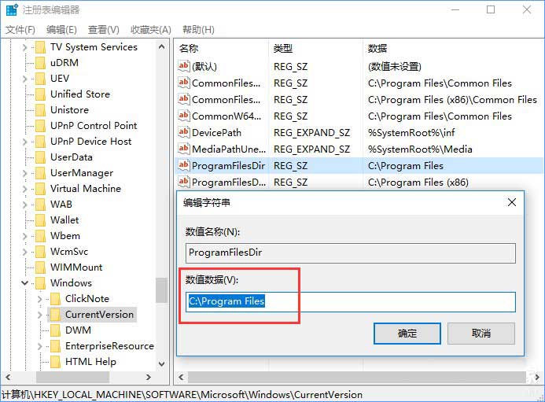
Task: Click the icon beside the (默认) value
Action: 184,67
